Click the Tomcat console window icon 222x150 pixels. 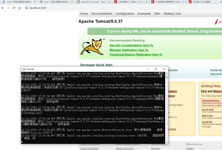24,69
